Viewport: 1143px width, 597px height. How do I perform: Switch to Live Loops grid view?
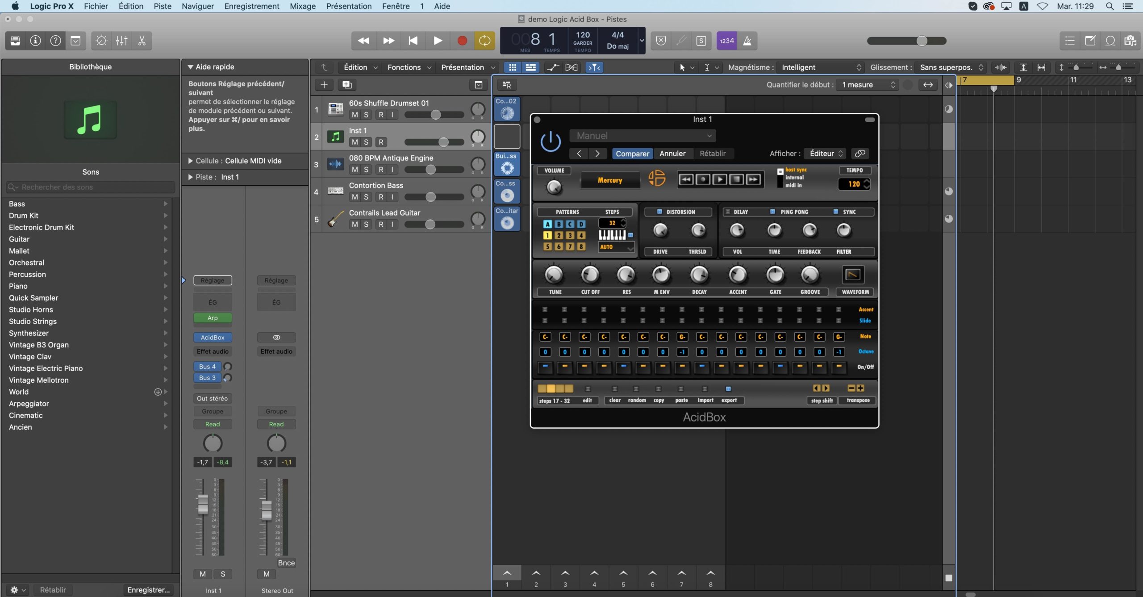click(x=513, y=67)
